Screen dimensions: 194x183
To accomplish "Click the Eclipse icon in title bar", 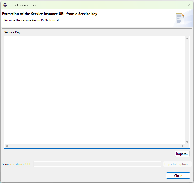I will pos(5,5).
